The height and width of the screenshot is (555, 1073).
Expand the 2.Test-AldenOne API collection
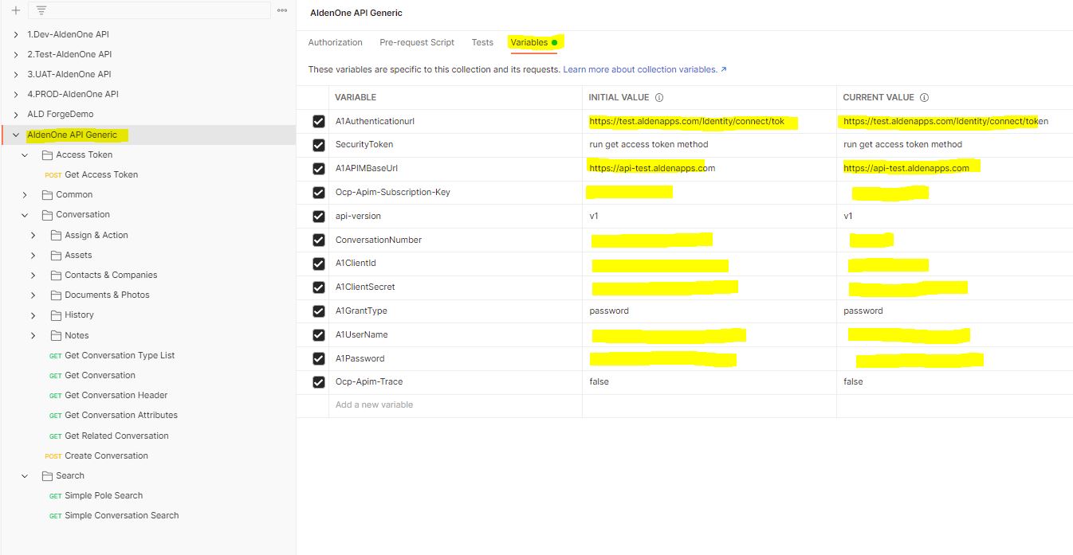16,54
